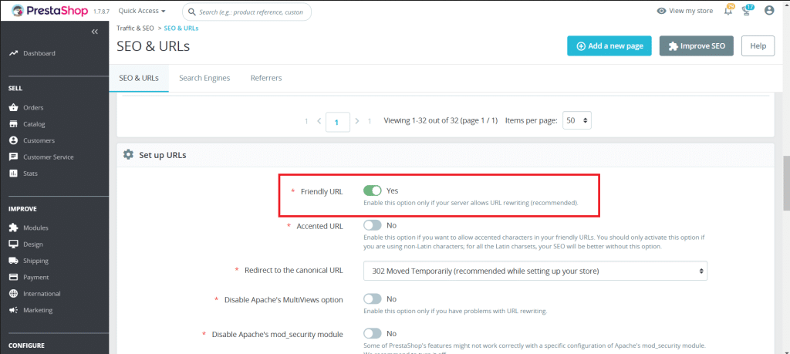Change the Items per page dropdown

tap(577, 121)
